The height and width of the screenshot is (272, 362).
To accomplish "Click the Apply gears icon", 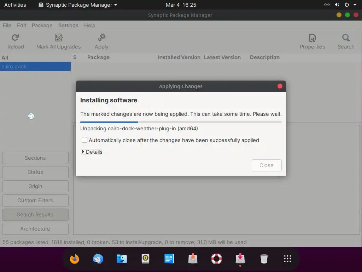I will pos(101,38).
